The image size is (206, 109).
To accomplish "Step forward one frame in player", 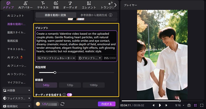I will 166,105.
